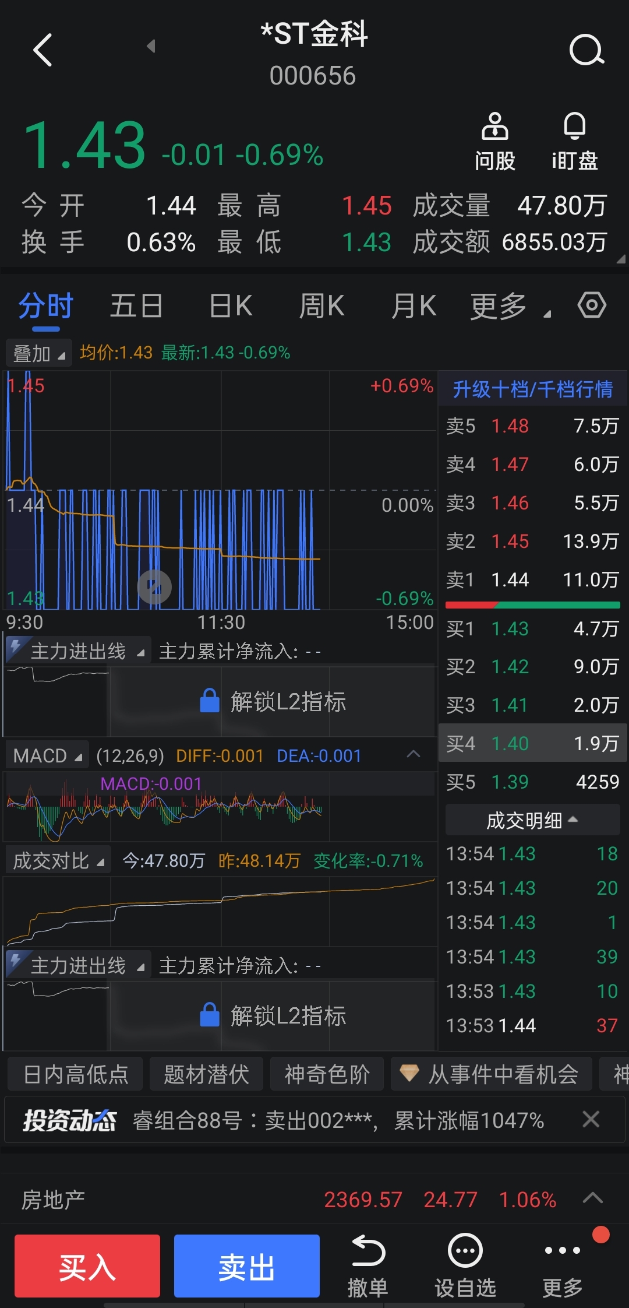Open the search magnifier icon
This screenshot has width=629, height=1308.
point(586,50)
